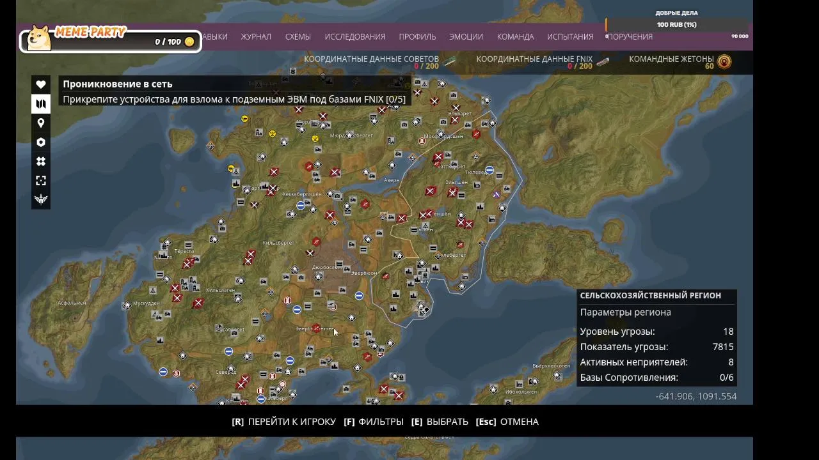Open the location pin tab in sidebar
The height and width of the screenshot is (460, 819).
[41, 123]
